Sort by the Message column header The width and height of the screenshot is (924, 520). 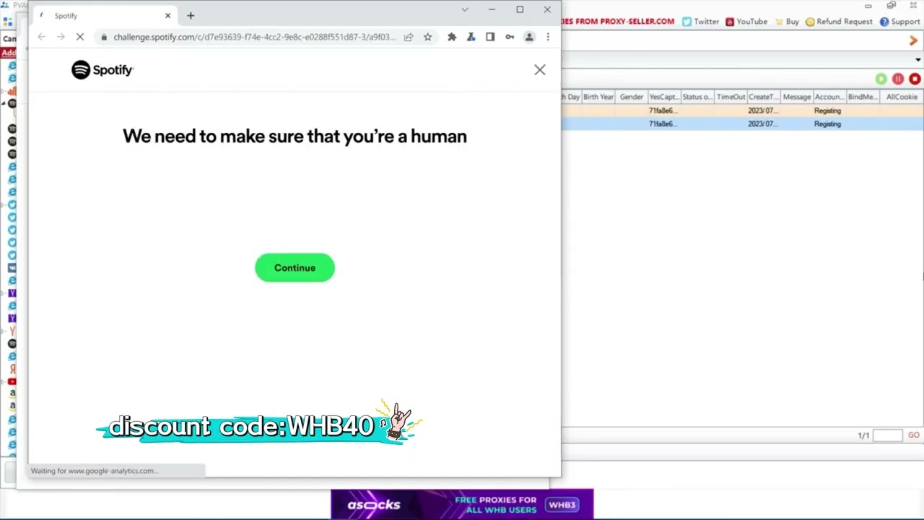(x=797, y=97)
